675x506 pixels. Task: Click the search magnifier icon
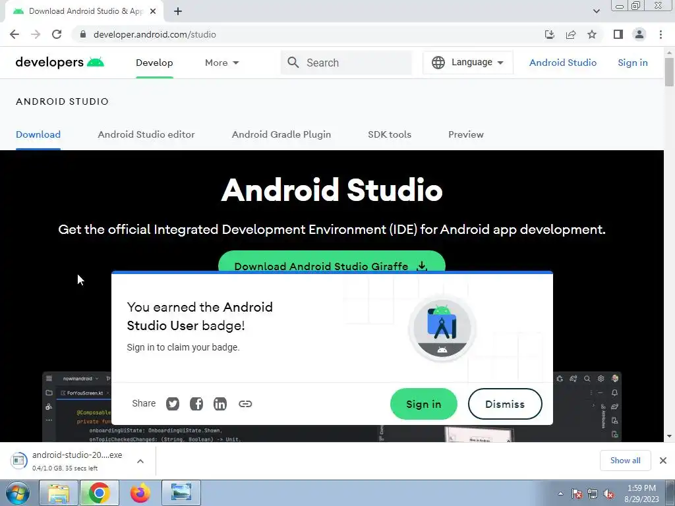point(293,63)
